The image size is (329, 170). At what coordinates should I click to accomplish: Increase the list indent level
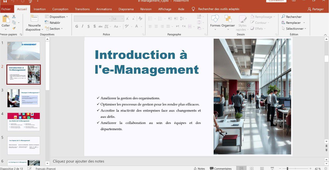177,19
